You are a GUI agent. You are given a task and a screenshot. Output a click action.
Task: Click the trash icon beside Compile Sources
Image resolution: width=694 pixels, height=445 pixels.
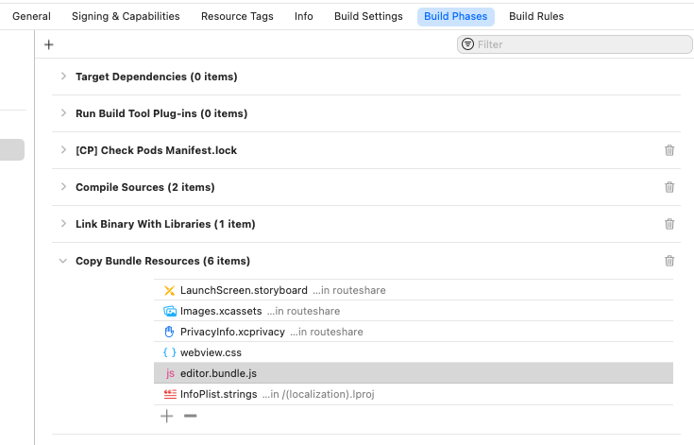click(x=669, y=187)
